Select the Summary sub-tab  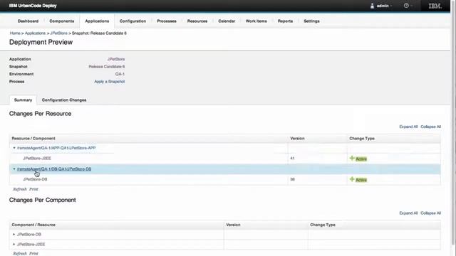coord(23,100)
